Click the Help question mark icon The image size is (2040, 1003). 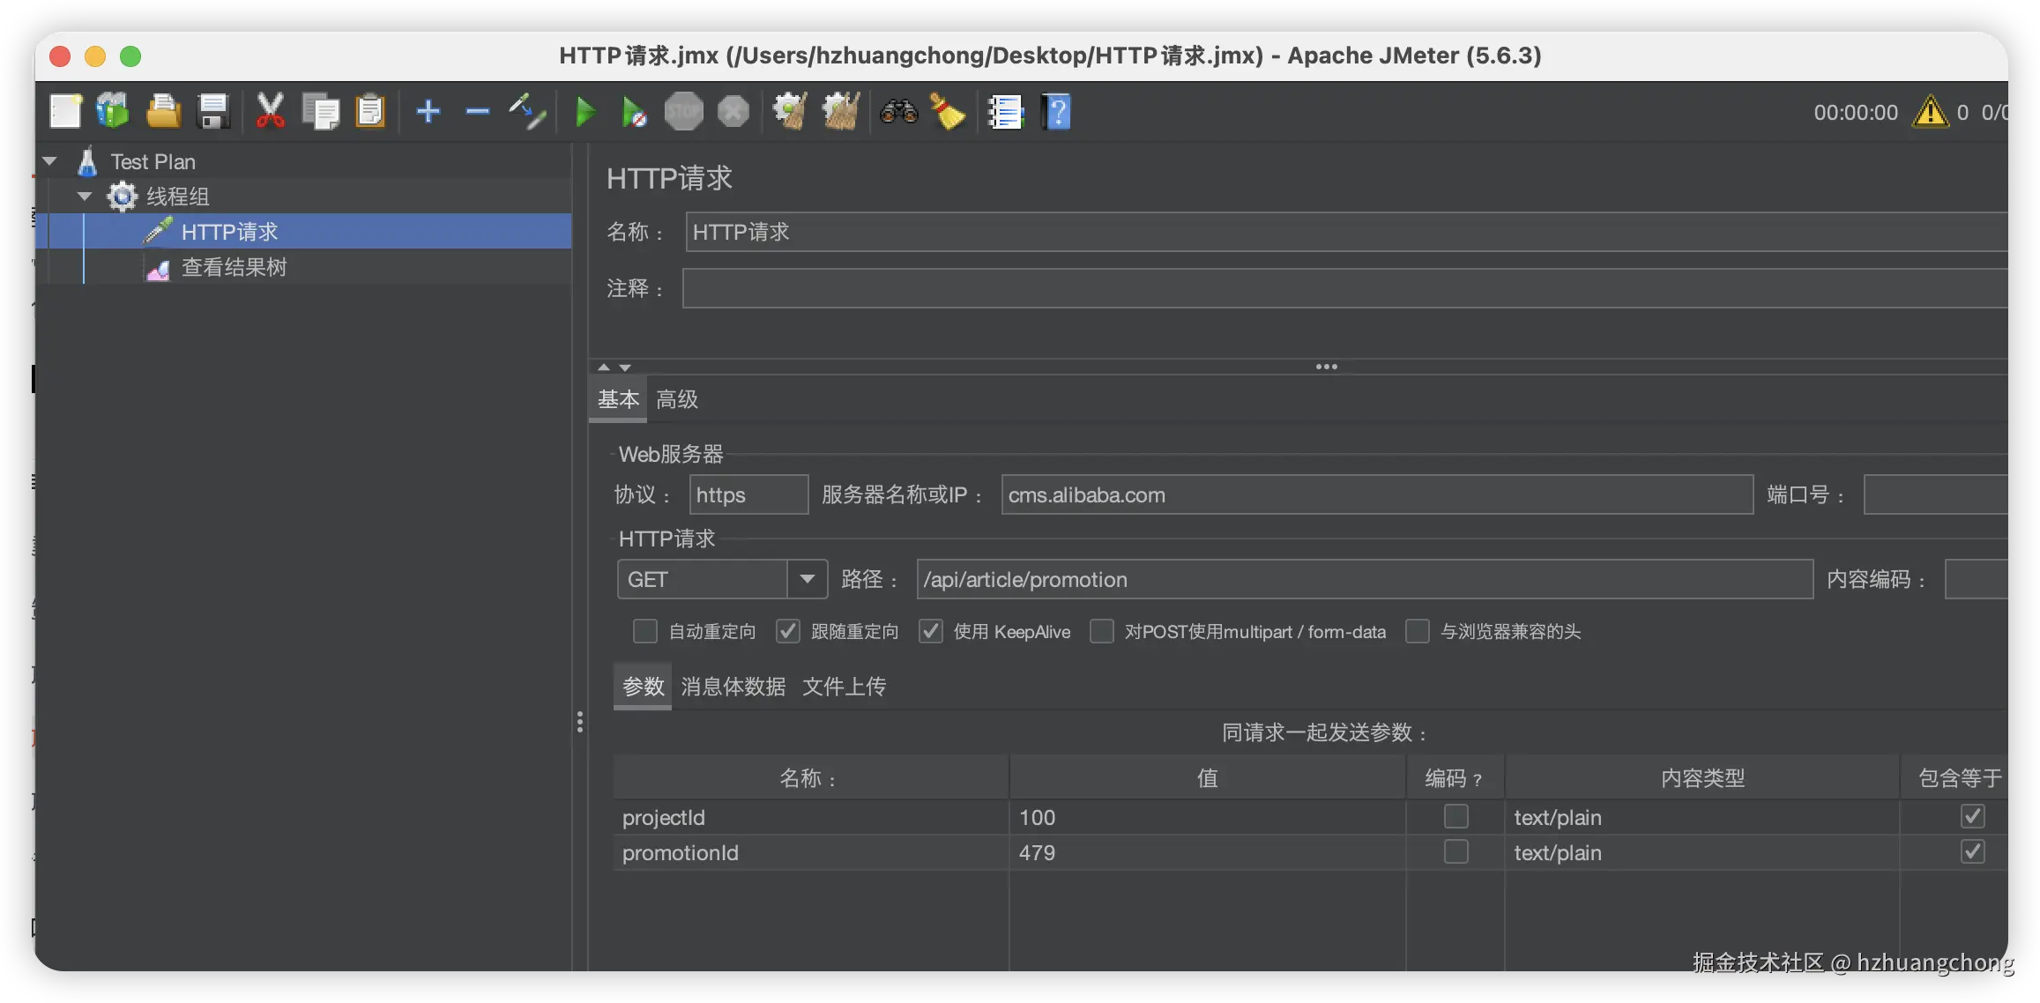click(x=1056, y=112)
